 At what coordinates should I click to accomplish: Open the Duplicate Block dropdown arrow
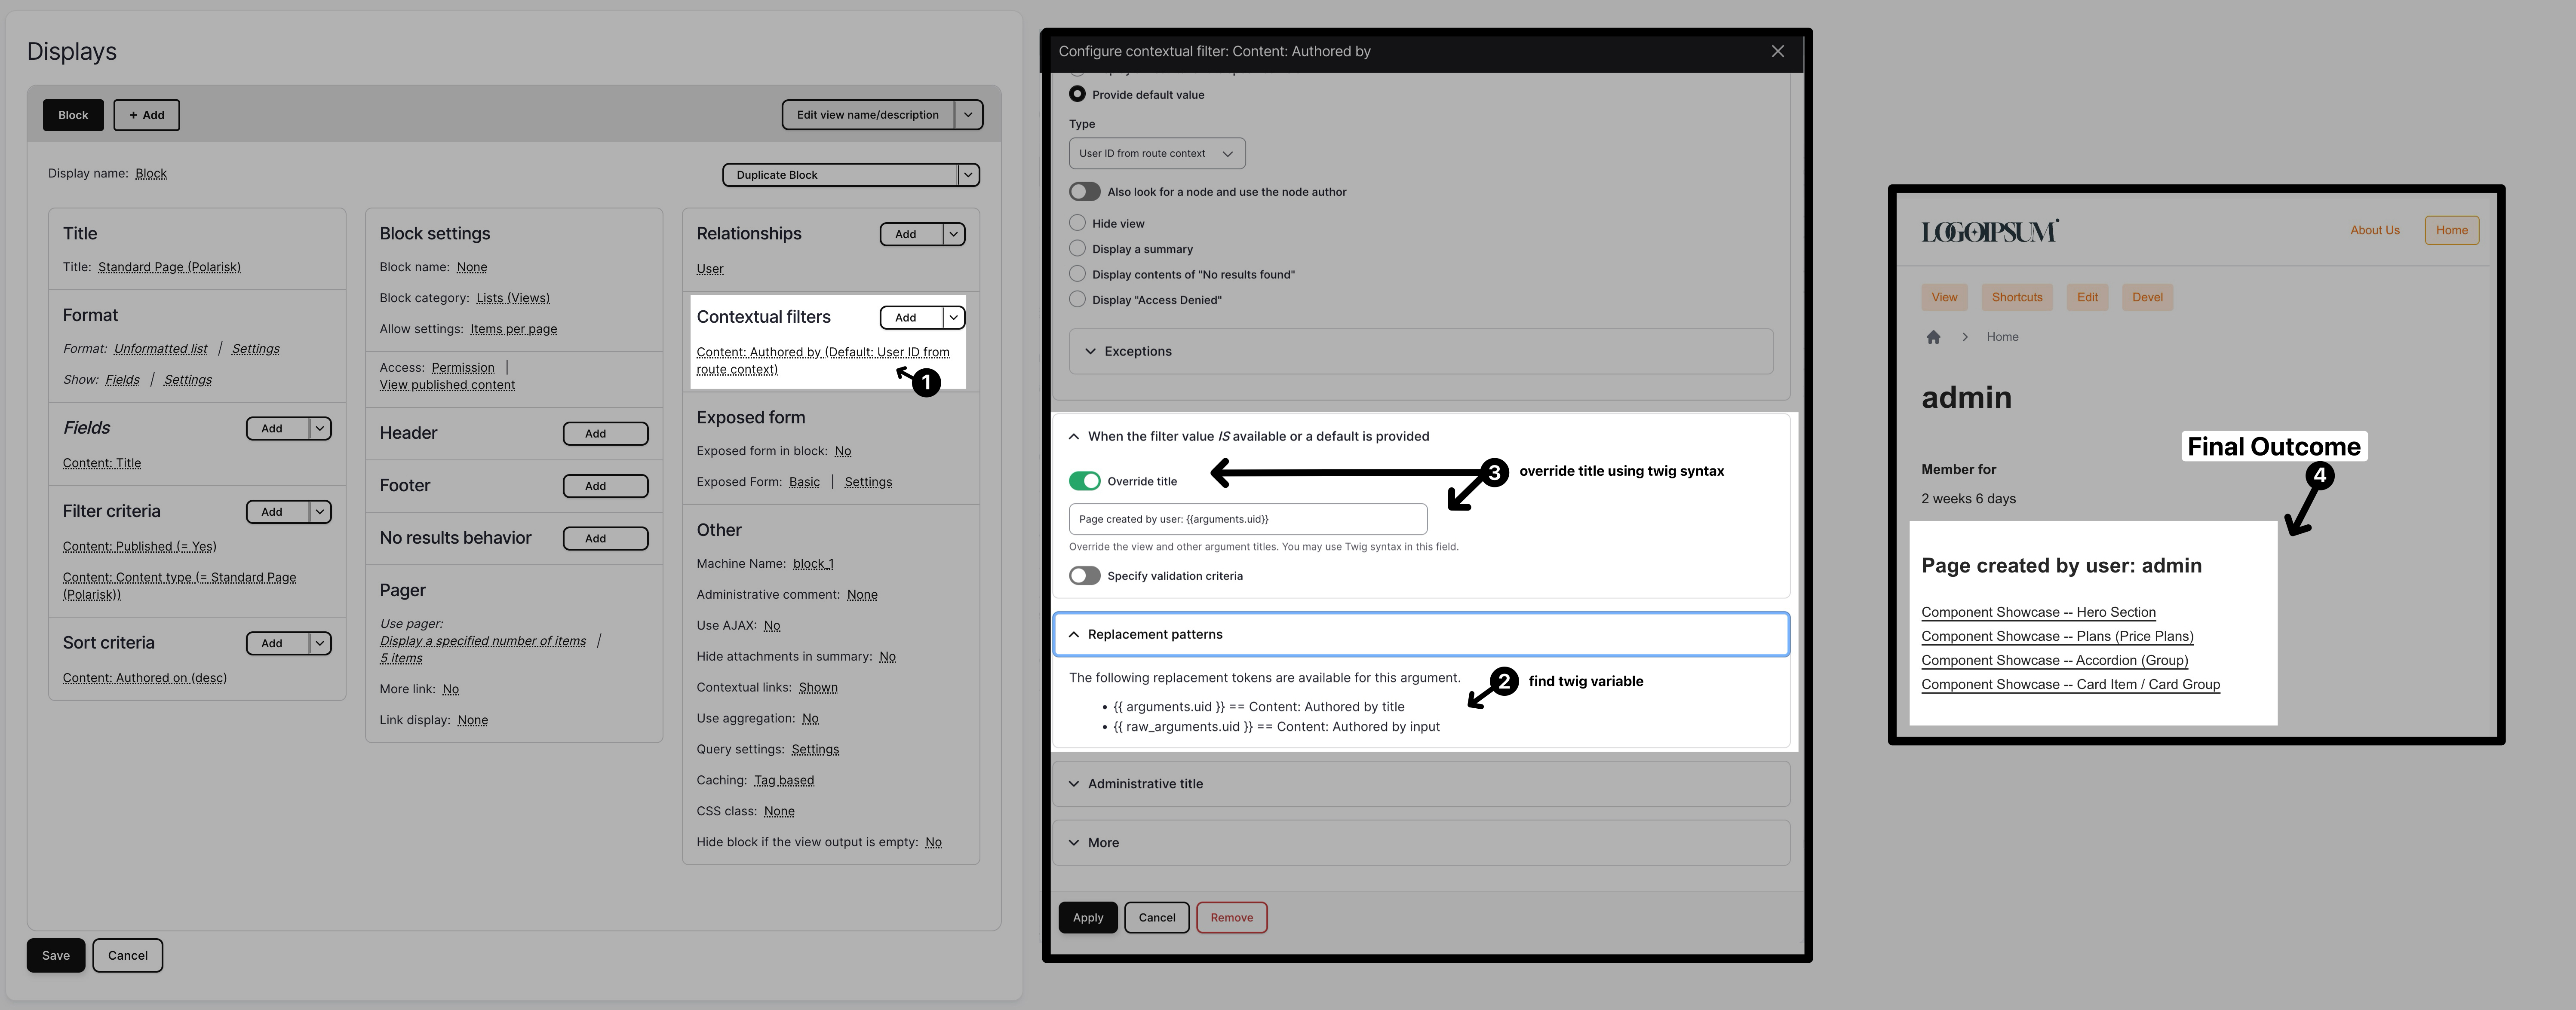968,175
